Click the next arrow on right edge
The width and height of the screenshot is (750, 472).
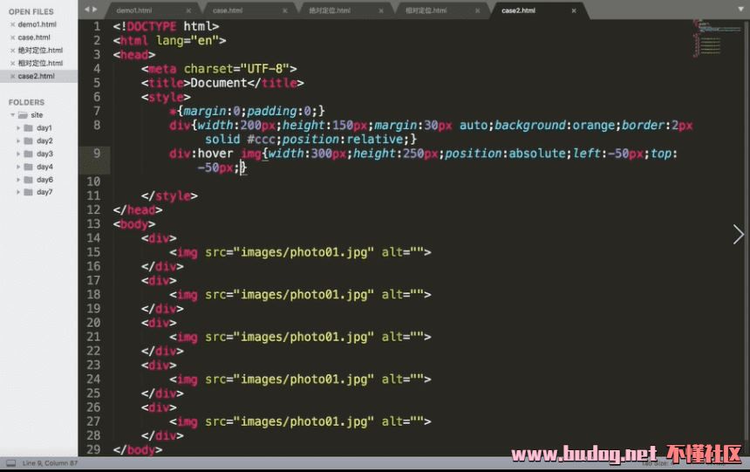[x=738, y=234]
